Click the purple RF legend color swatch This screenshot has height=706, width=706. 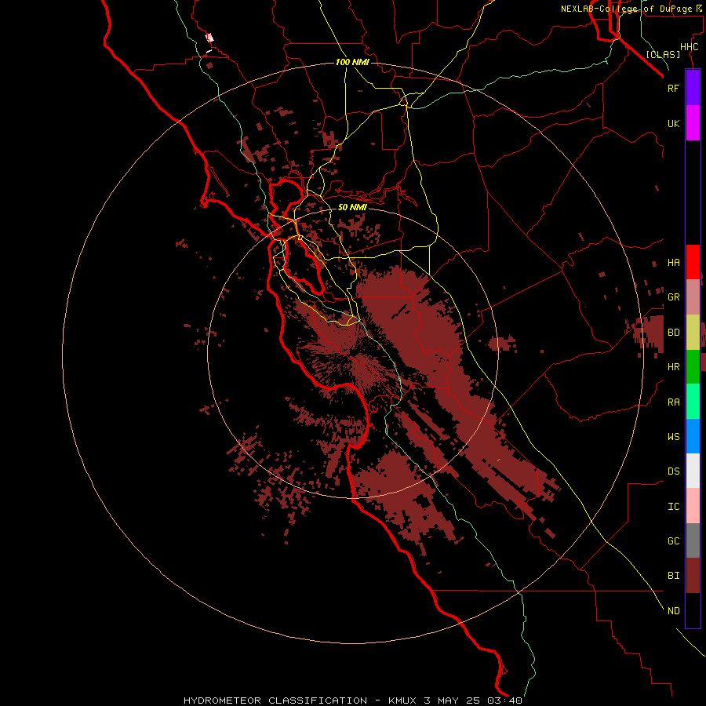[693, 88]
